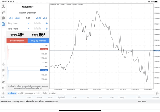The image size is (160, 112).
Task: Click the Sell by Market button
Action: tap(17, 41)
